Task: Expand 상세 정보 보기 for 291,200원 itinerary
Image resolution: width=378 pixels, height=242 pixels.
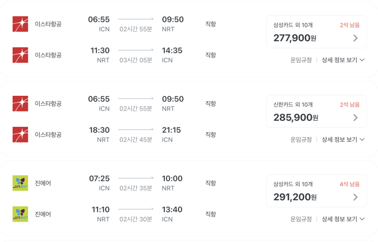Action: 343,219
